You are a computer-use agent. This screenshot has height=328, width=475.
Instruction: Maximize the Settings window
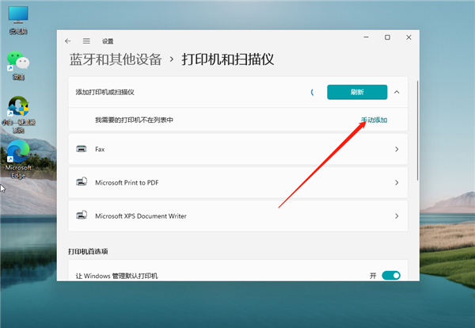[x=387, y=37]
